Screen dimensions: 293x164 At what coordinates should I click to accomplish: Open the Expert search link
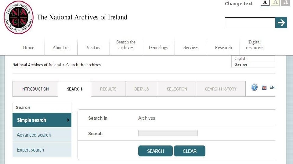tap(30, 150)
